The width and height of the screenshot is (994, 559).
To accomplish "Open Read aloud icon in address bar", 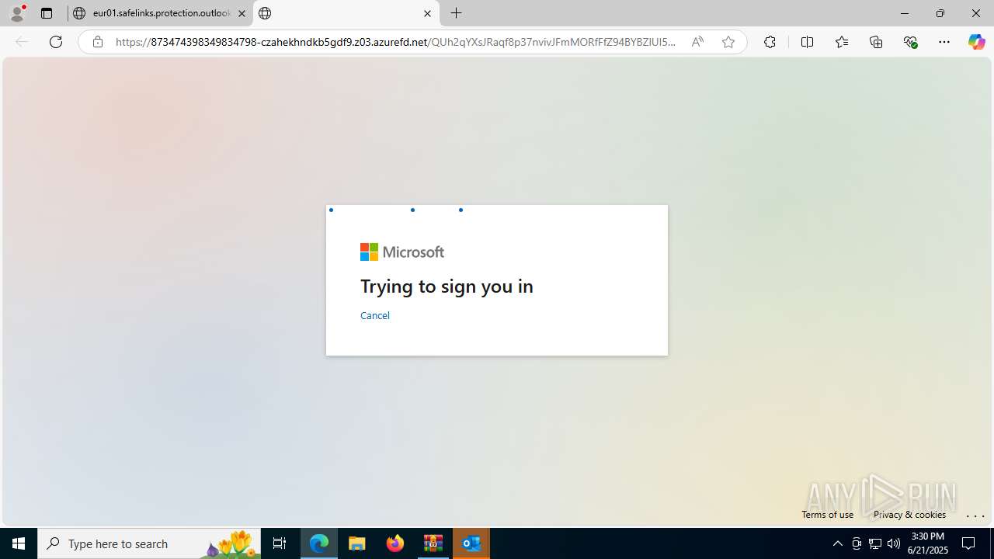I will pyautogui.click(x=697, y=42).
